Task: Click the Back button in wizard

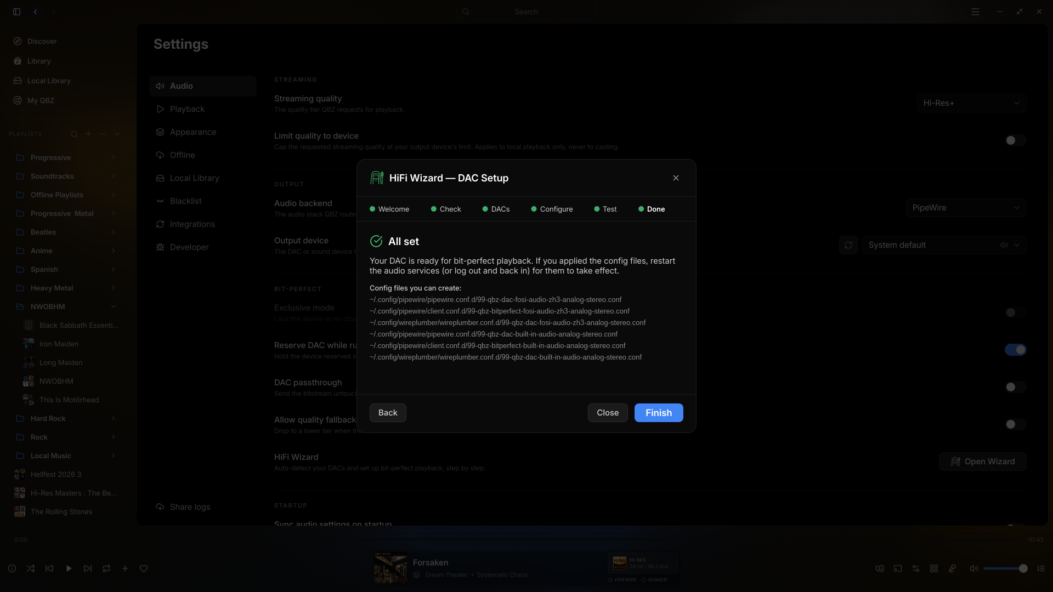Action: point(388,413)
